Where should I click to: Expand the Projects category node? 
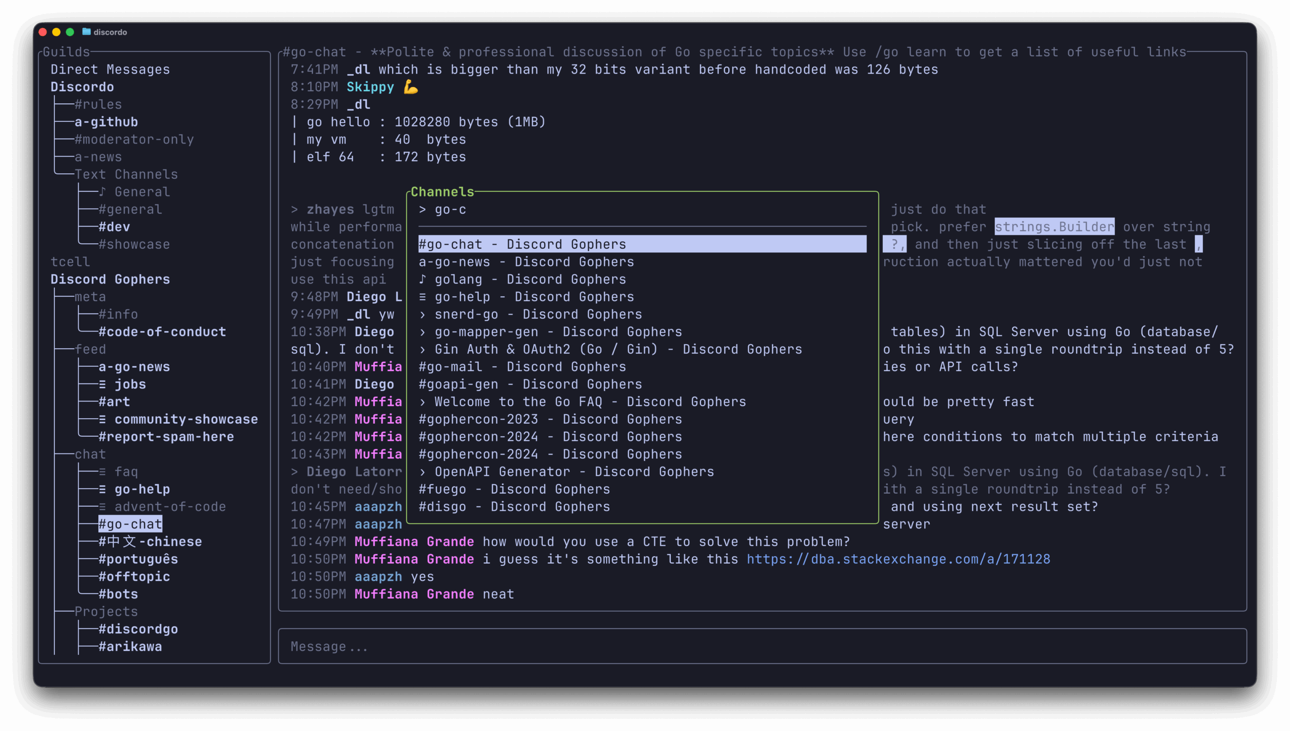(106, 612)
